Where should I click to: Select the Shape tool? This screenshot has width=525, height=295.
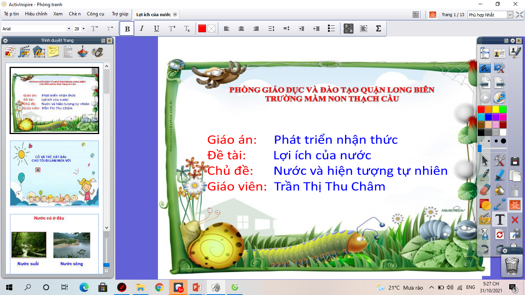485,205
